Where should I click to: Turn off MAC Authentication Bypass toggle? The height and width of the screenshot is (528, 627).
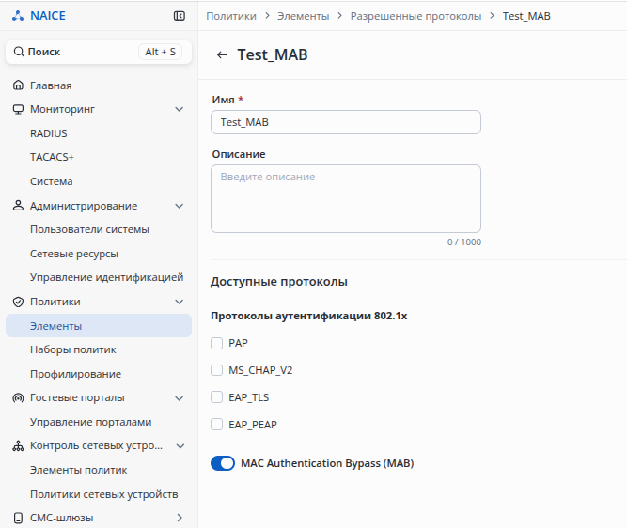[223, 463]
